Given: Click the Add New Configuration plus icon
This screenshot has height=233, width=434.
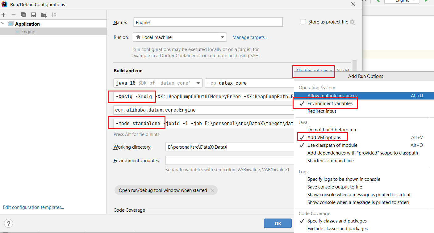Looking at the screenshot, I should 3,15.
